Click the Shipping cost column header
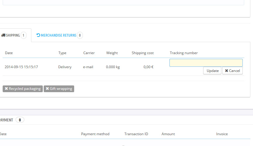Viewport: 253px width, 146px height. click(x=142, y=53)
